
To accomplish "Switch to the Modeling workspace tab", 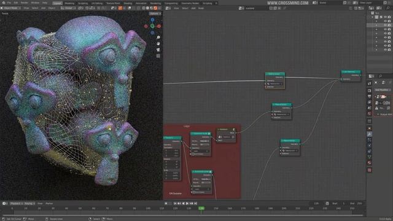I will (69, 3).
